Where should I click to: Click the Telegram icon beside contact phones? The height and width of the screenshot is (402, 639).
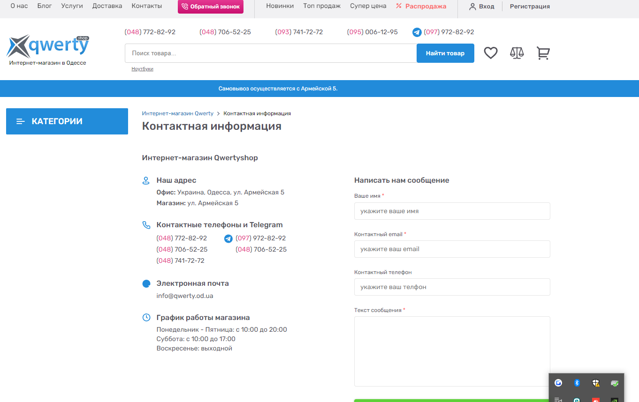[228, 238]
